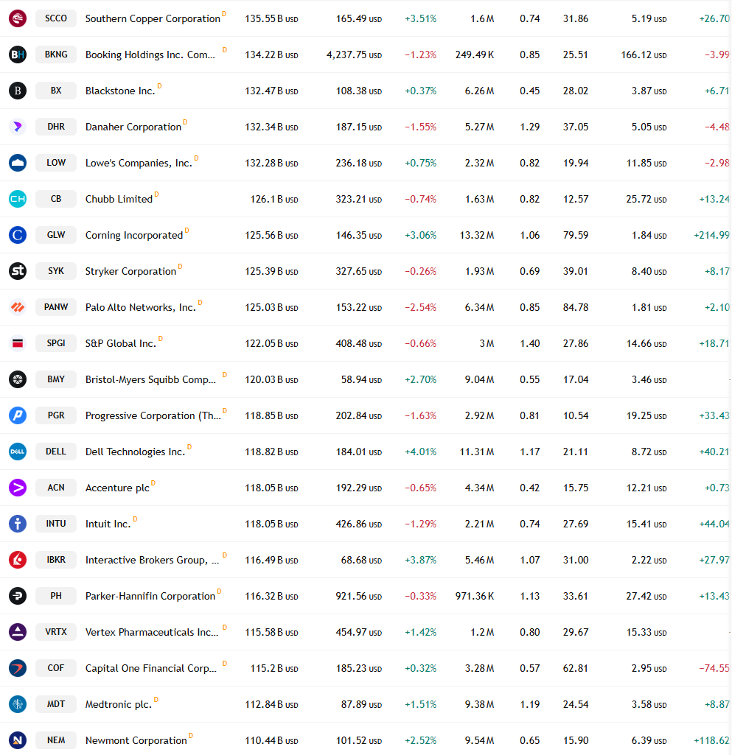
Task: Open the BKNG ticker badge
Action: pos(56,55)
